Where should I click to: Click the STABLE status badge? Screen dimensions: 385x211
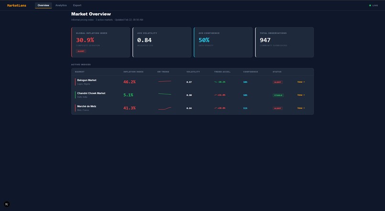[278, 95]
